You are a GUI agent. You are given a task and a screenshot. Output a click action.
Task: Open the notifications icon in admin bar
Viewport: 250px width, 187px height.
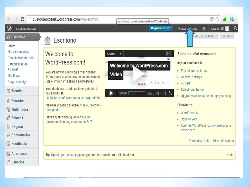coord(204,29)
